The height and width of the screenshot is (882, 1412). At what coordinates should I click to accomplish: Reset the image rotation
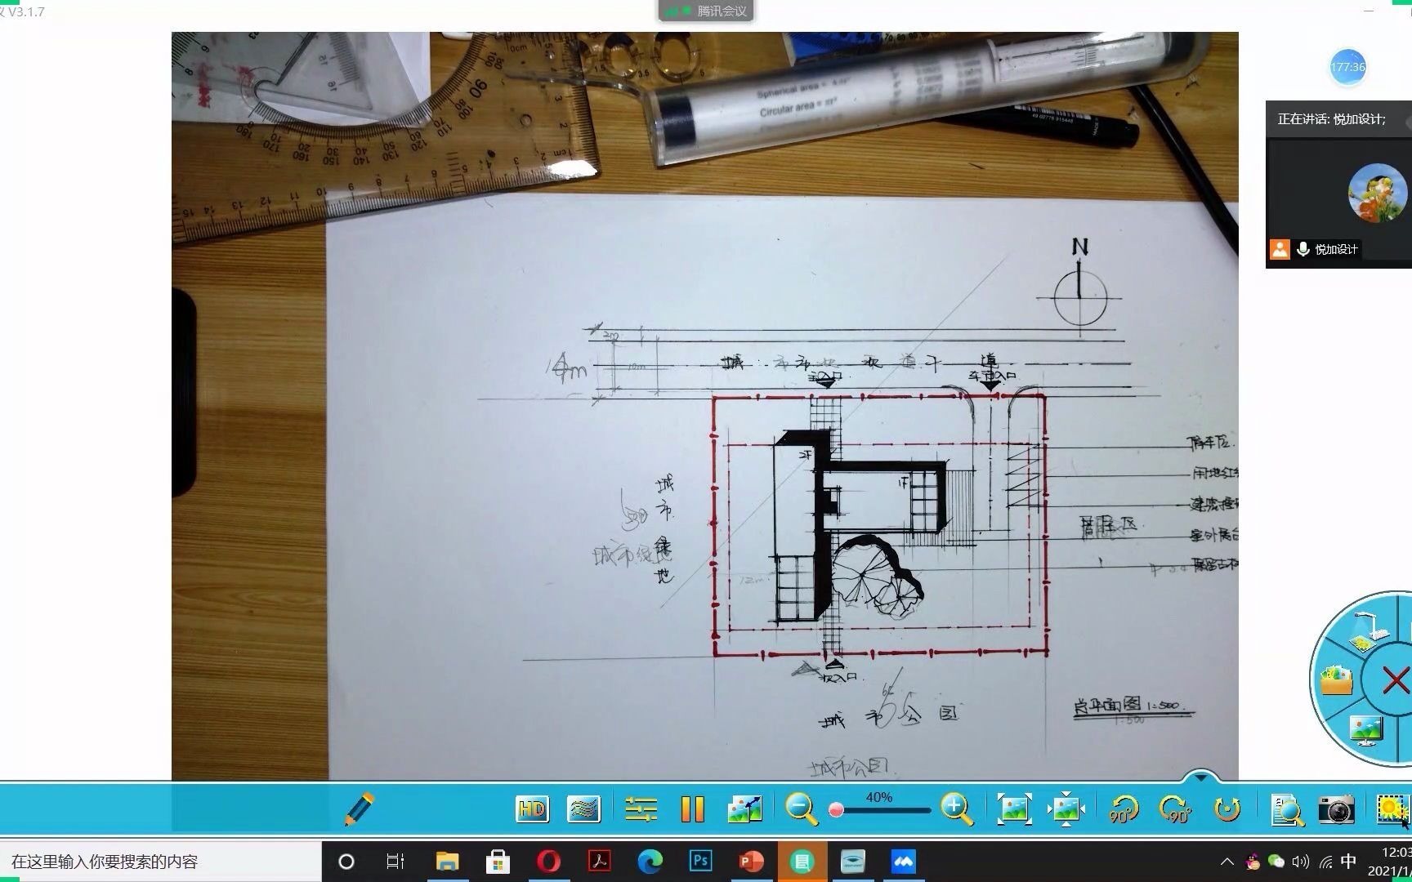tap(1227, 809)
